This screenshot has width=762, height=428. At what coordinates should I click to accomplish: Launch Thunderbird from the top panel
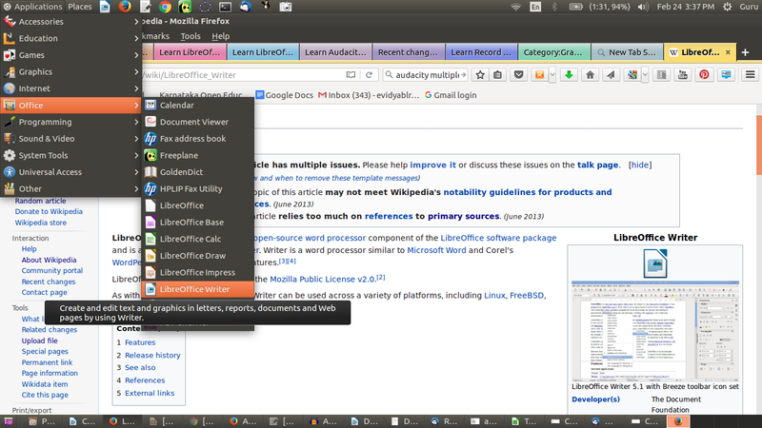pyautogui.click(x=246, y=7)
